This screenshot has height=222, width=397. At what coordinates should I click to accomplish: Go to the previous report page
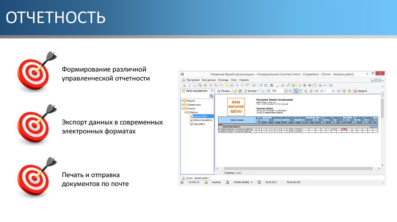point(321,91)
